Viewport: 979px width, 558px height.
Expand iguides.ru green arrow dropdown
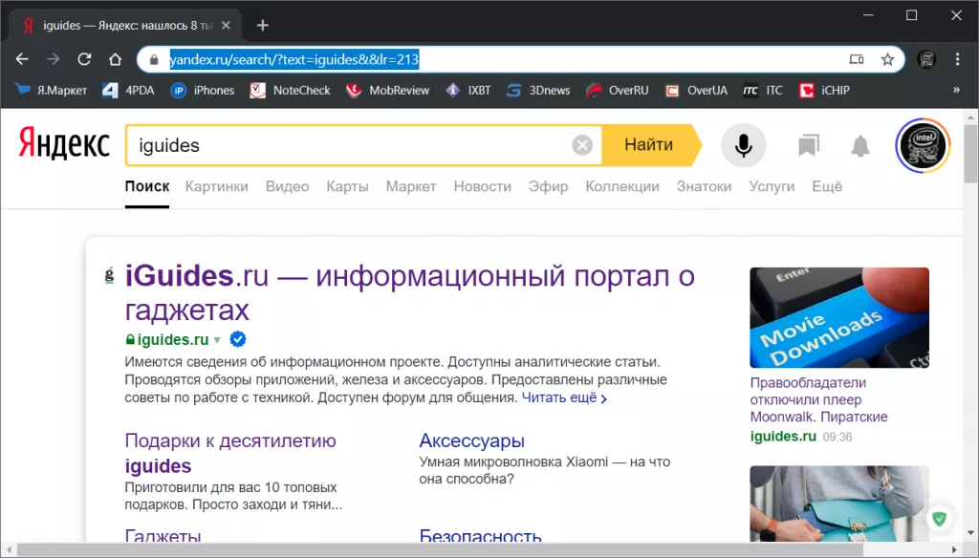217,340
